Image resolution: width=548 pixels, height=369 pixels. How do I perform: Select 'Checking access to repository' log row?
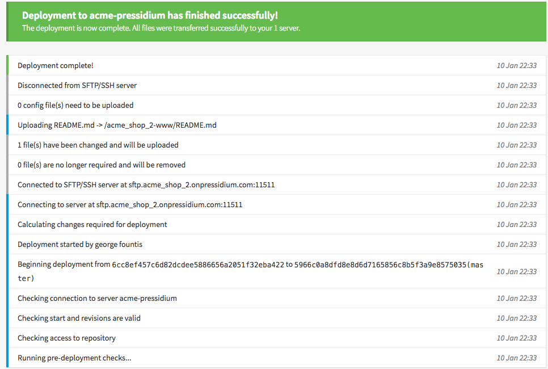[x=276, y=338]
